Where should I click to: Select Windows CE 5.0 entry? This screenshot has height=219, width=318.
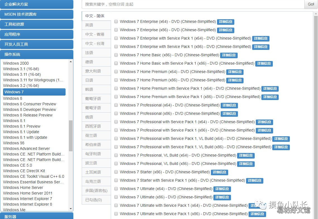[18, 165]
